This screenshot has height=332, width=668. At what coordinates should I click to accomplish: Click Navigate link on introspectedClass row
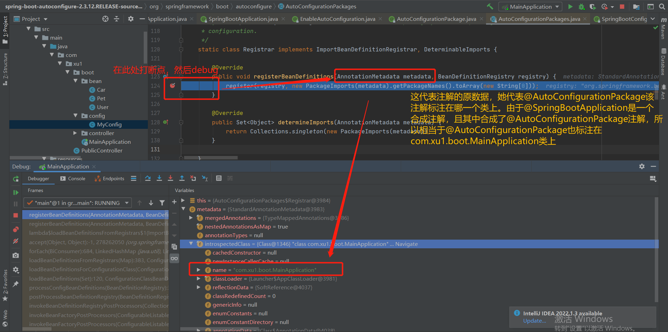click(x=406, y=244)
